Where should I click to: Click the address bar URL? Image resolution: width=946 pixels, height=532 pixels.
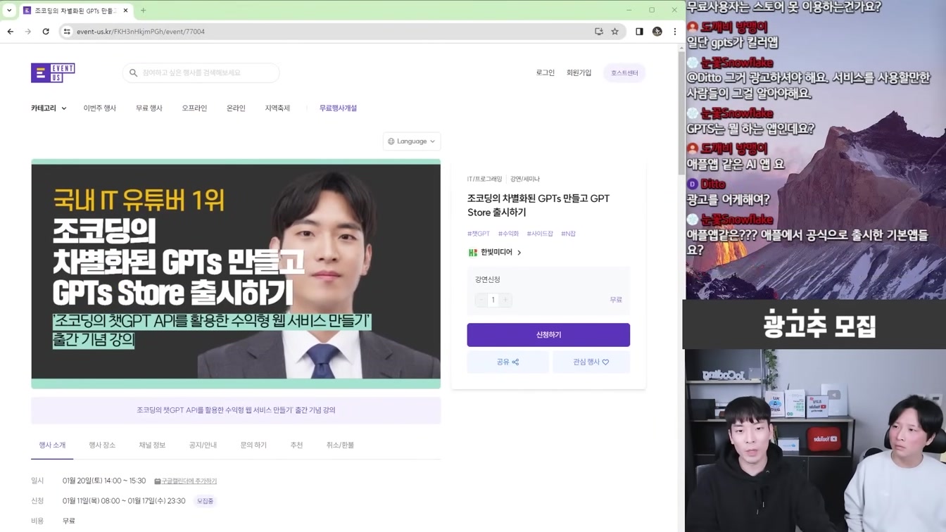click(x=141, y=32)
